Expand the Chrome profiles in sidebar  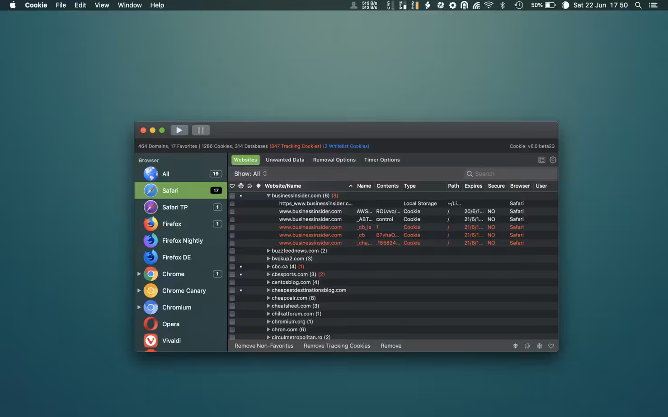pyautogui.click(x=139, y=274)
